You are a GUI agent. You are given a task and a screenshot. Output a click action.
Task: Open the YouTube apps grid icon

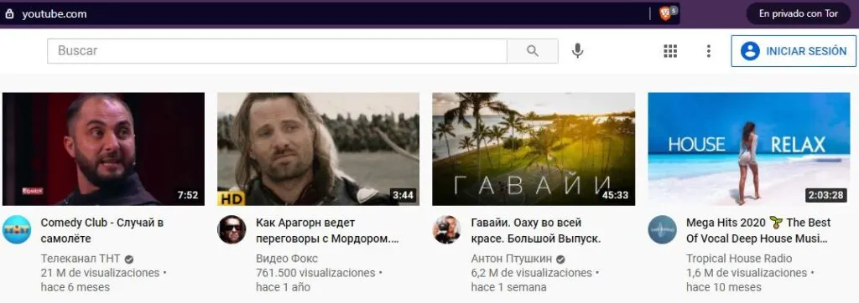coord(670,51)
